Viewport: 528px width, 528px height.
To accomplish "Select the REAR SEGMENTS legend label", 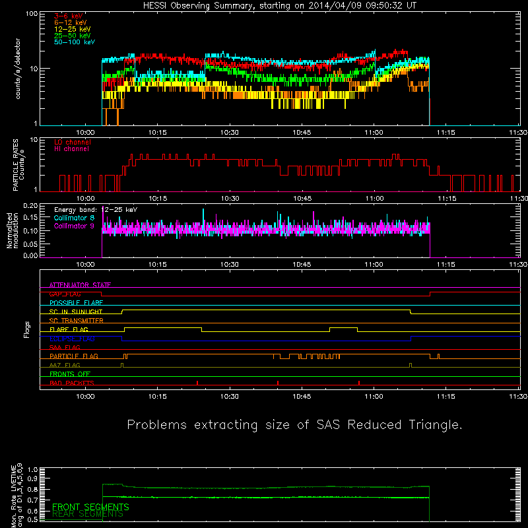I will 88,513.
